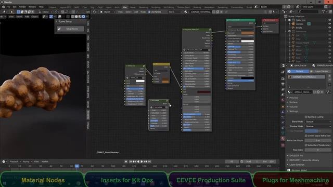Click the Setup Scene button

click(70, 29)
